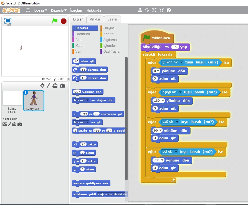Screen dimensions: 248x205
Task: Switch stage to full screen mode
Action: (8, 21)
